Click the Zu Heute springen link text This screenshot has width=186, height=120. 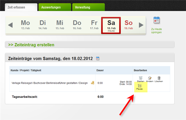pos(156,30)
